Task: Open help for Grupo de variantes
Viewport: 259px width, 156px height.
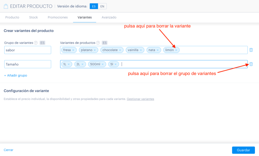Action: (36, 43)
